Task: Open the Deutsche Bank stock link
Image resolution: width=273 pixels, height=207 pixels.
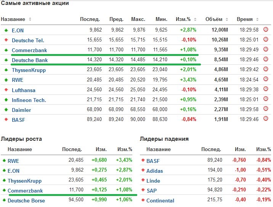Action: (x=29, y=60)
